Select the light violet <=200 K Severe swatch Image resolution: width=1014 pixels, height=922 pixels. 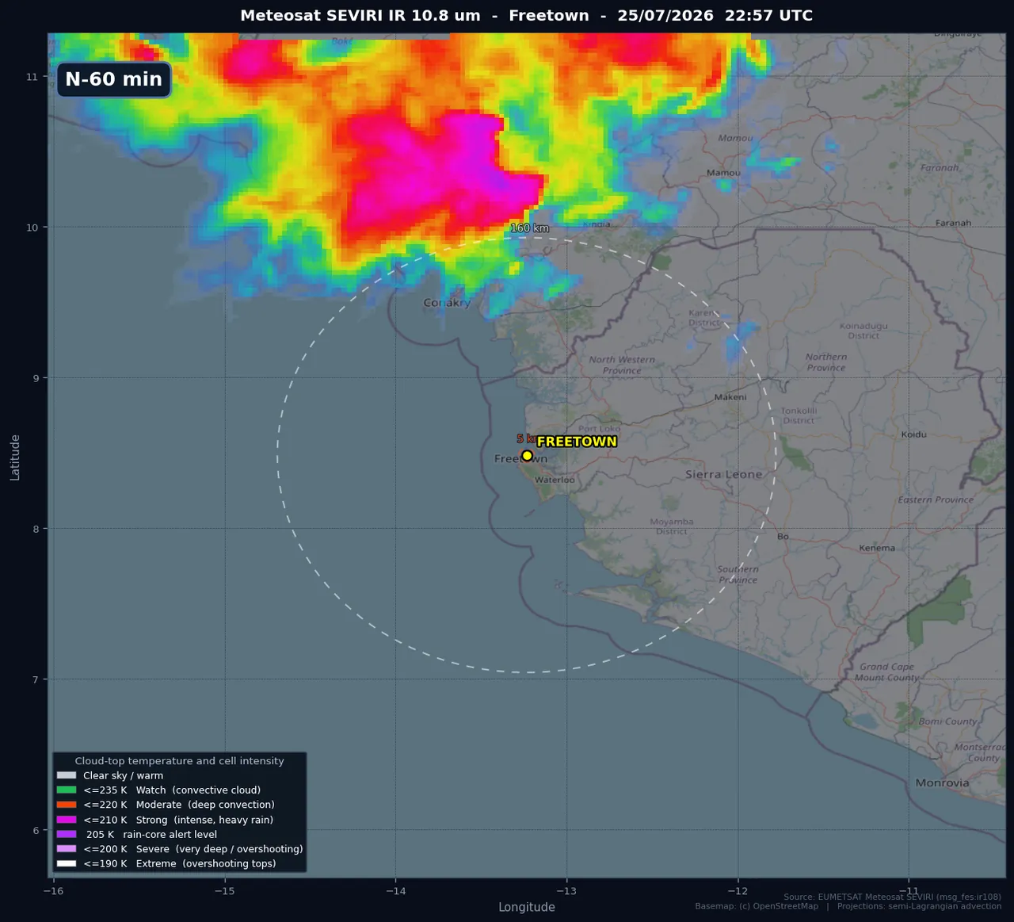(67, 848)
